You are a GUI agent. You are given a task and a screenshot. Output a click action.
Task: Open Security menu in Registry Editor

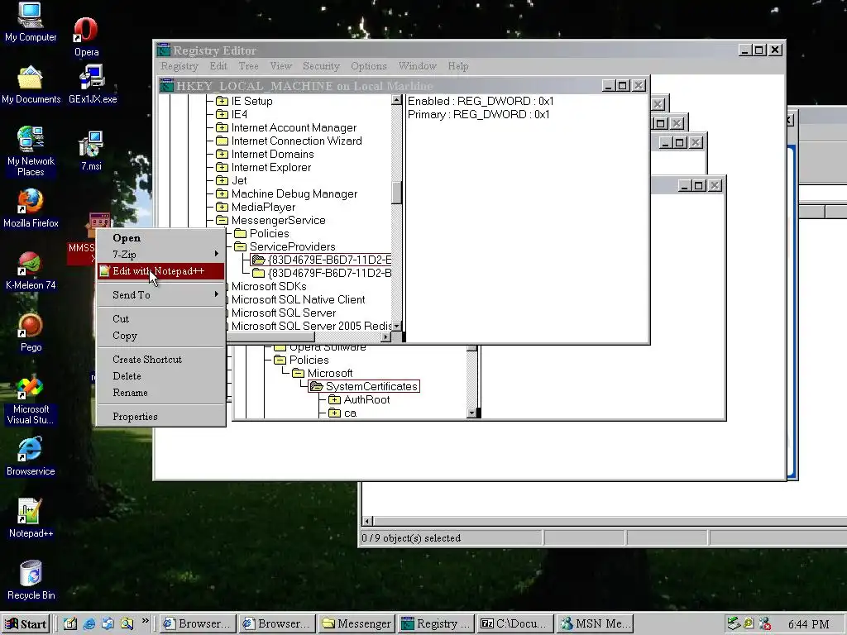click(321, 66)
